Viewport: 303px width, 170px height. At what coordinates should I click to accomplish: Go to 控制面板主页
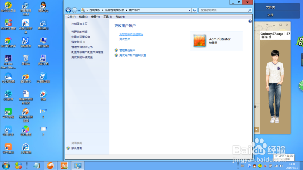point(79,24)
